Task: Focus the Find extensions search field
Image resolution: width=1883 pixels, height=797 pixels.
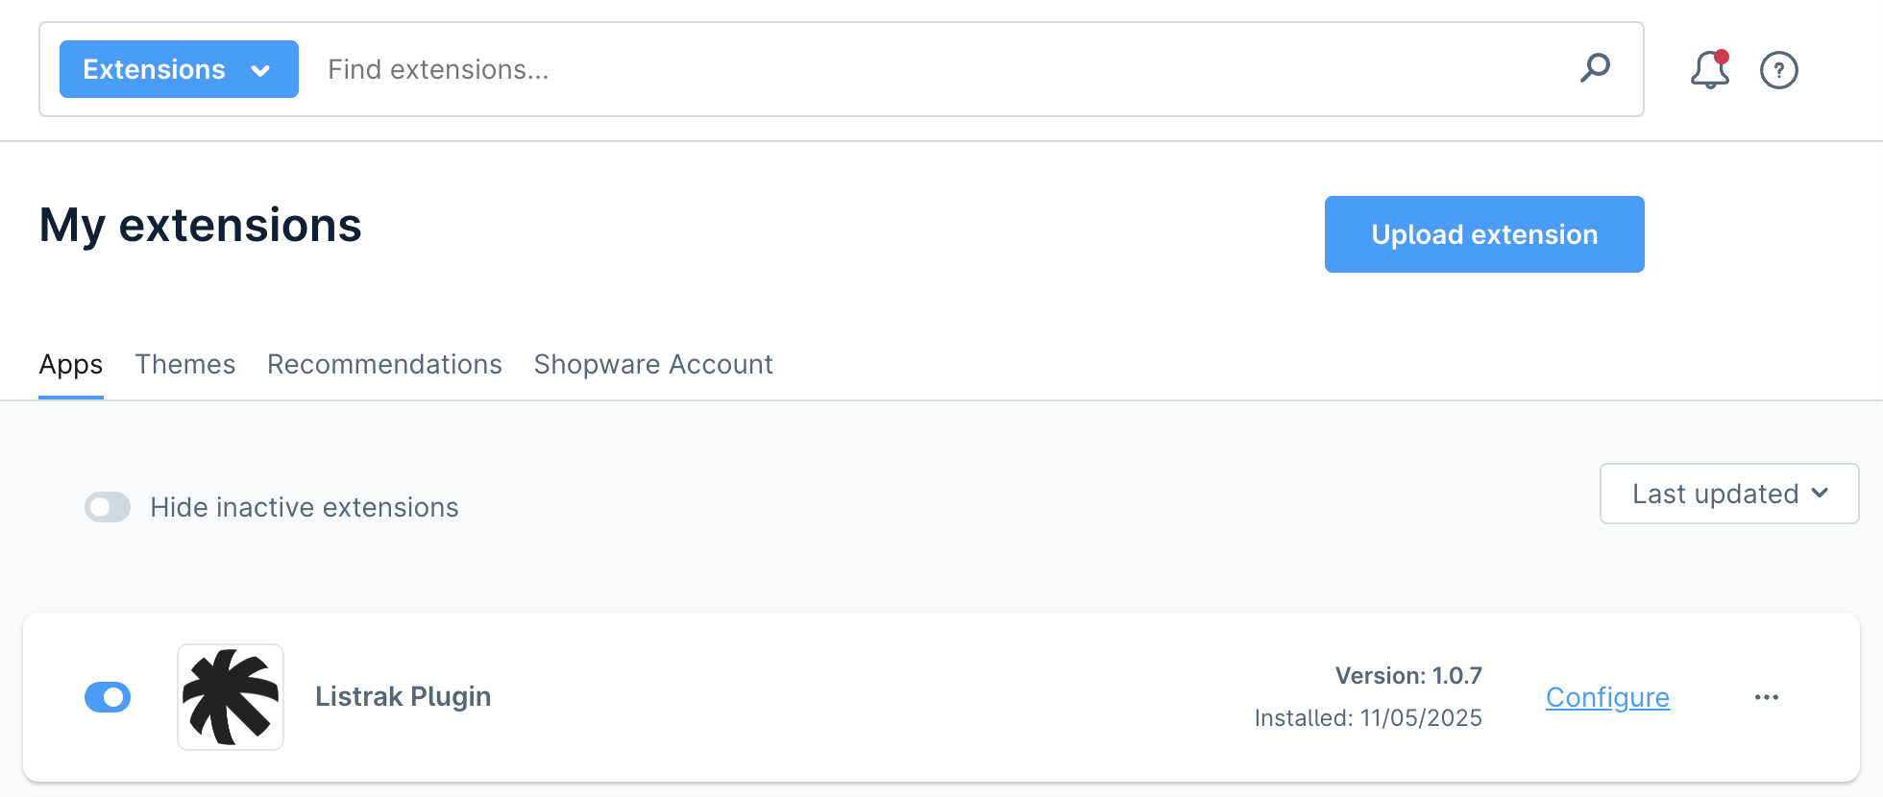Action: 941,69
